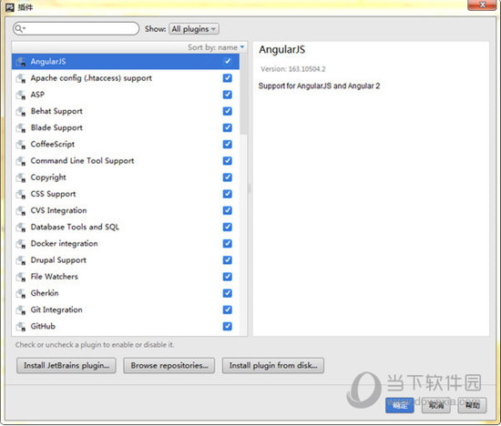Disable the File Watchers checkbox
Viewport: 501px width, 426px height.
tap(228, 277)
